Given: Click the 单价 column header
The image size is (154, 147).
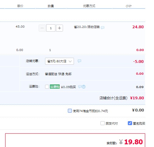Looking at the screenshot, I should click(20, 6).
